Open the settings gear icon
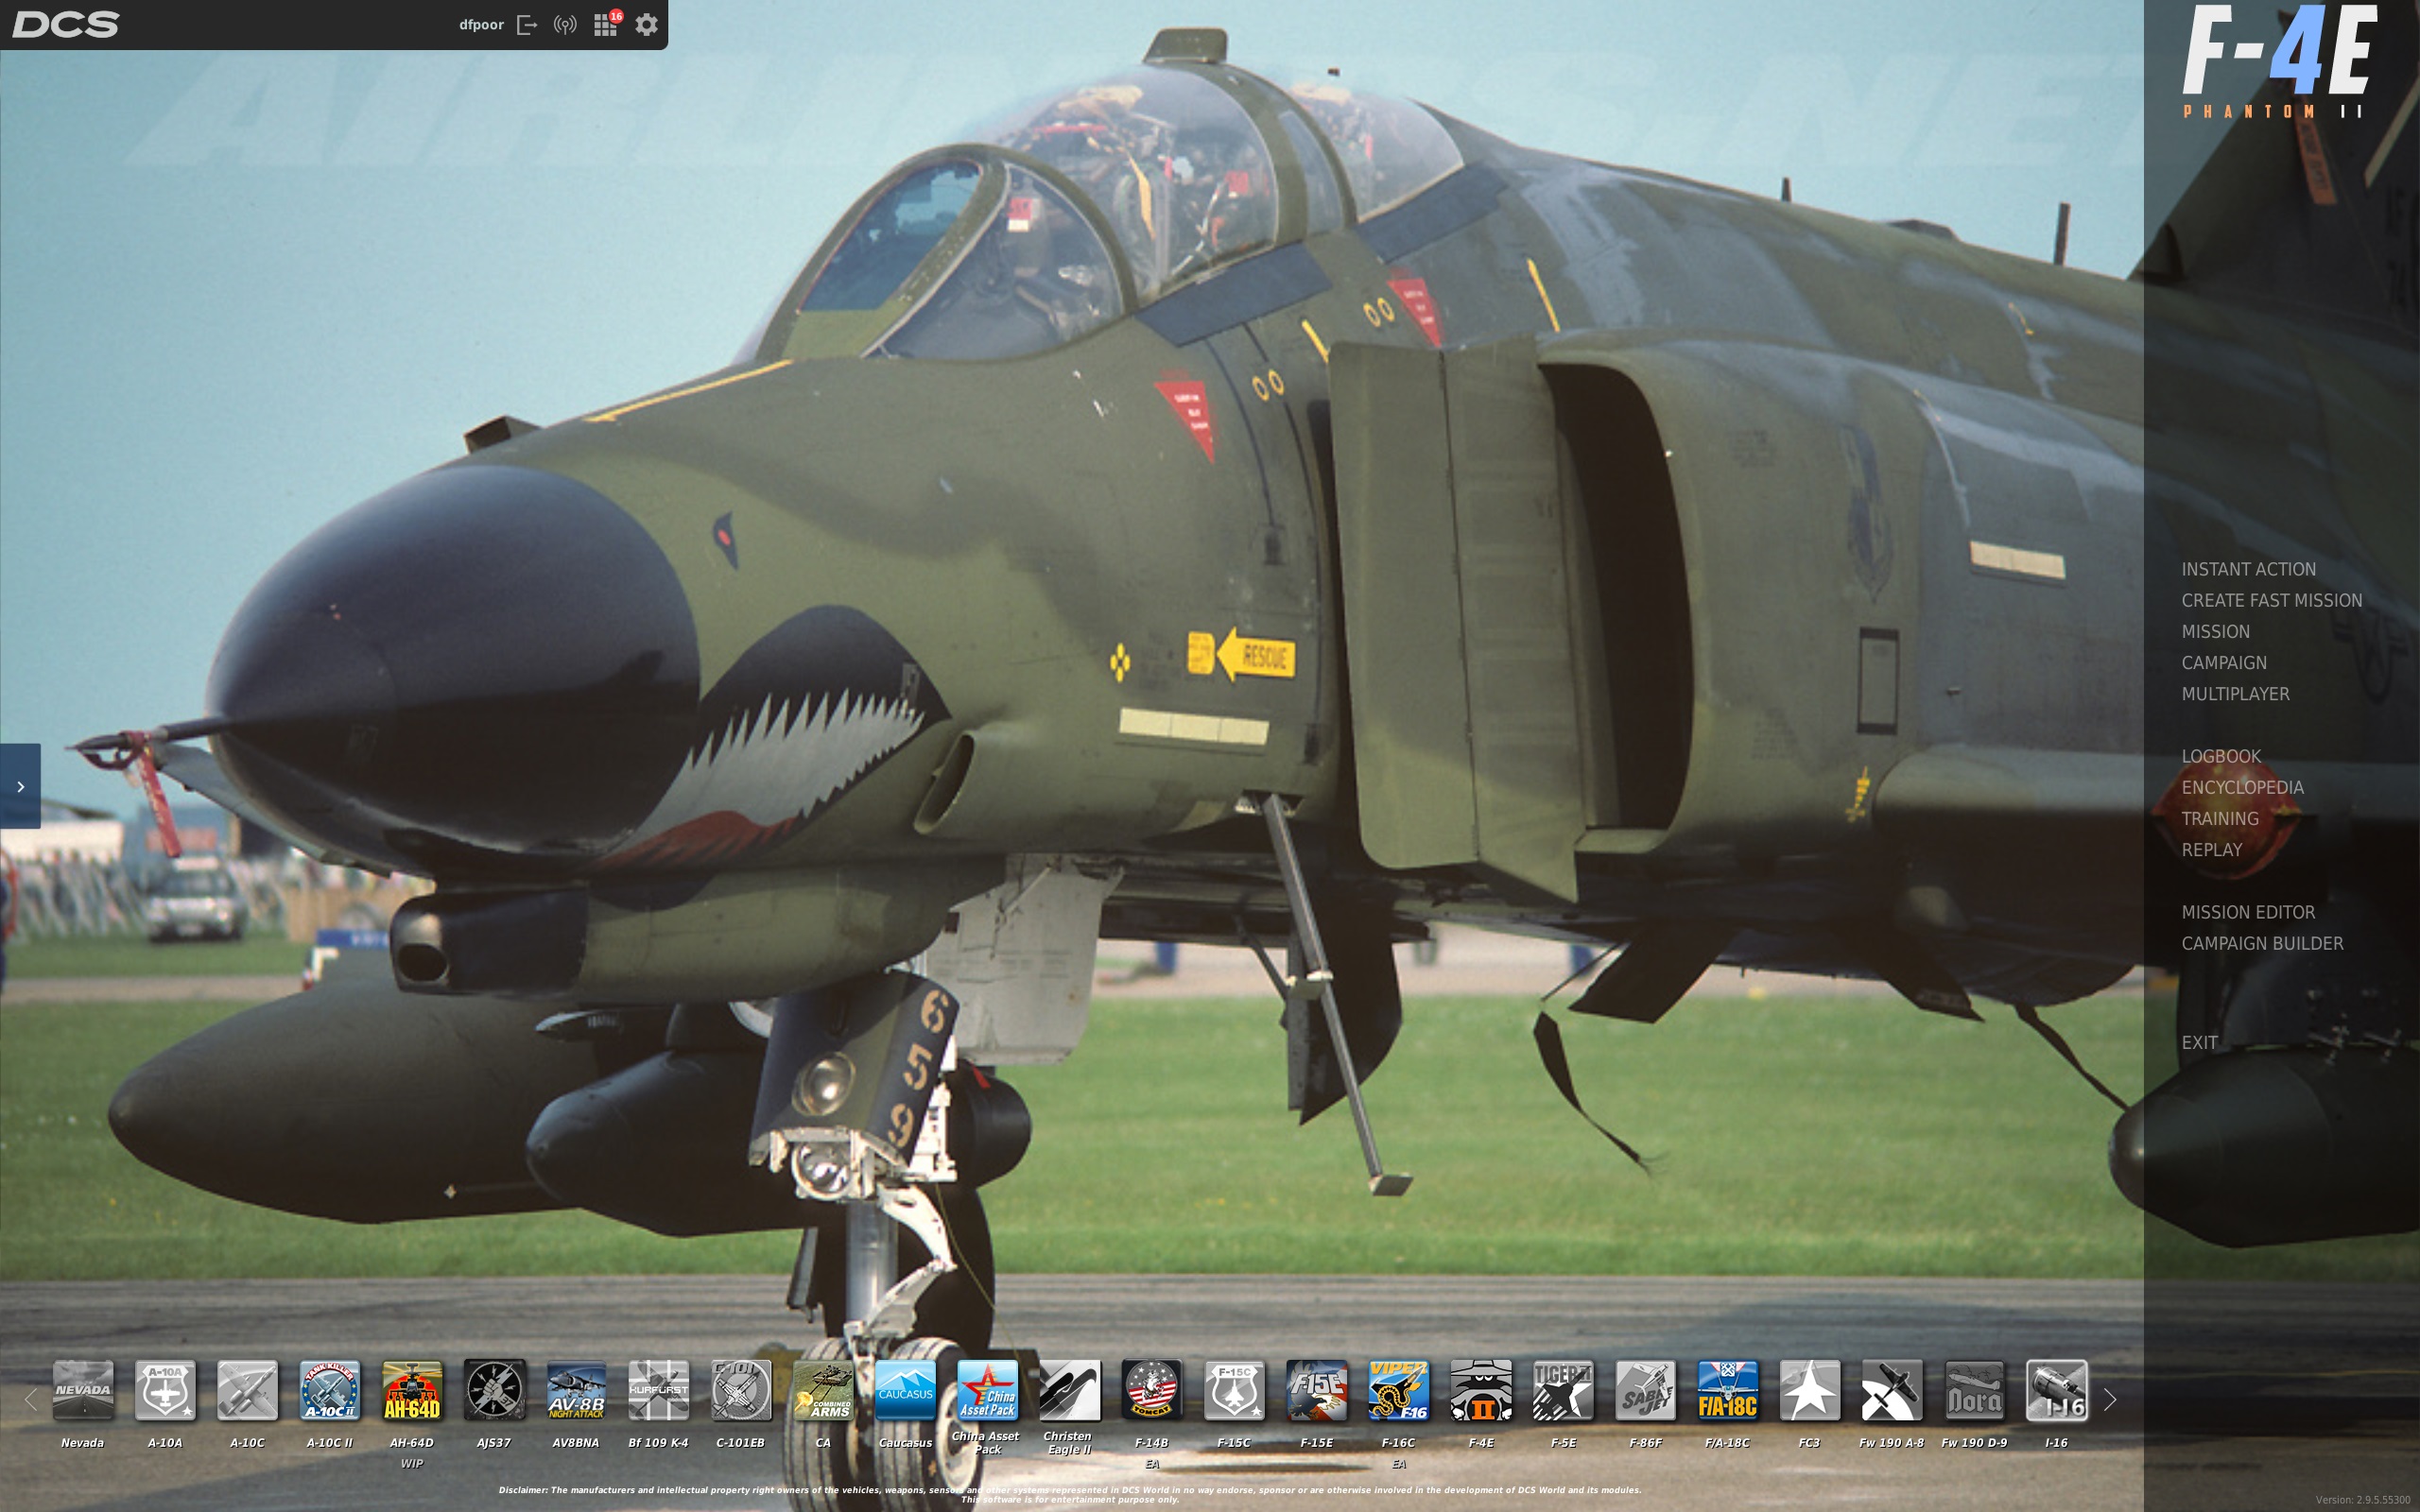This screenshot has height=1512, width=2420. (646, 25)
